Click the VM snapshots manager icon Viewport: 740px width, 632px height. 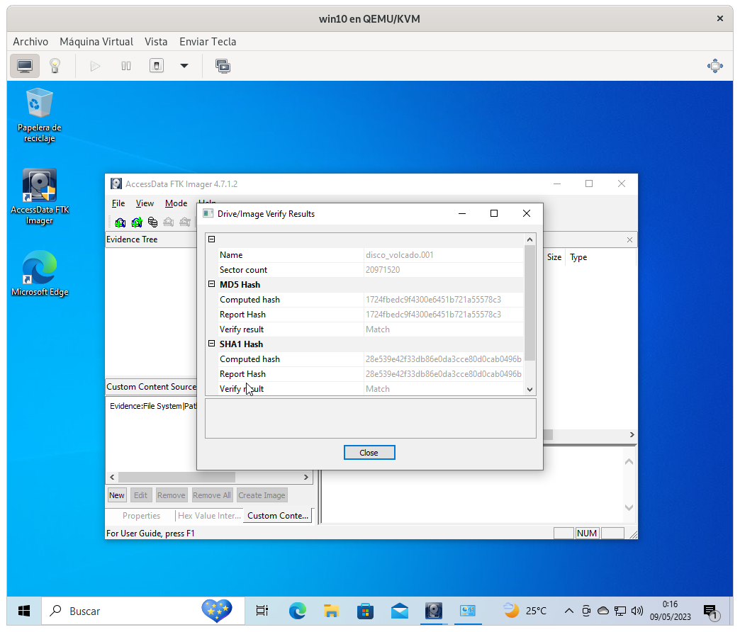point(223,66)
